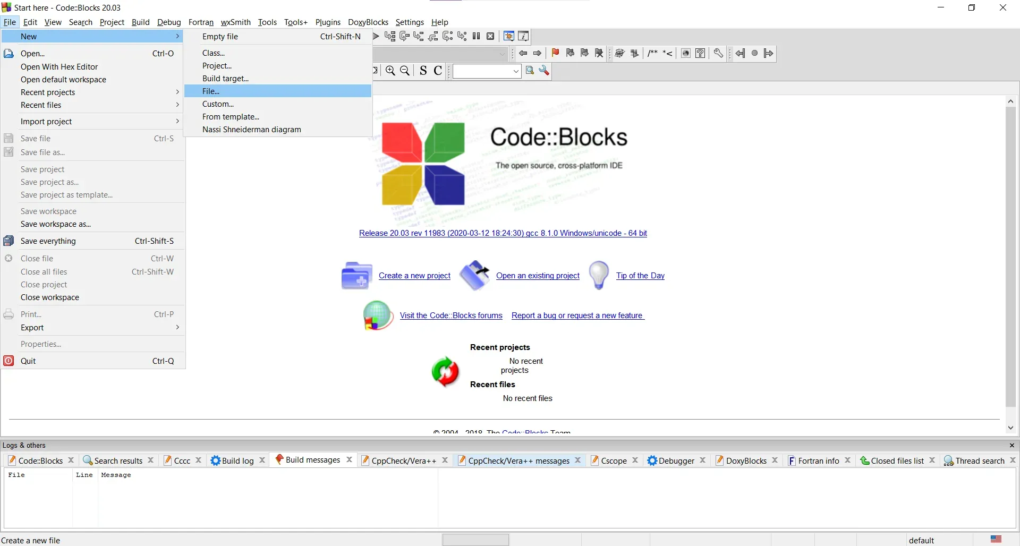The image size is (1020, 546).
Task: Click the Tip of the Day link
Action: click(x=640, y=275)
